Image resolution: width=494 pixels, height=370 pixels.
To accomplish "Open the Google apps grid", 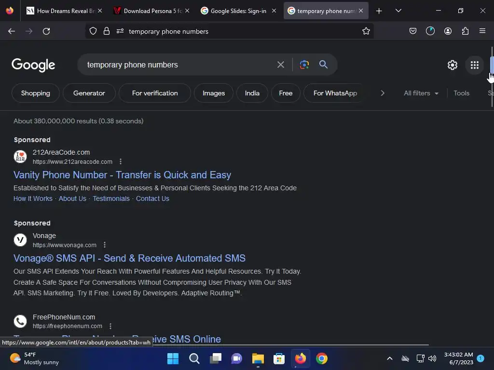I will tap(475, 65).
